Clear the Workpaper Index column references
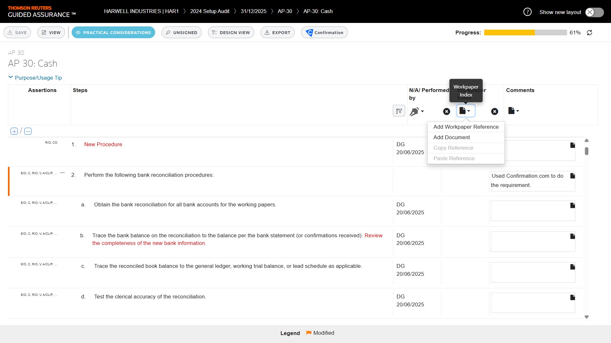The height and width of the screenshot is (343, 611). tap(494, 111)
